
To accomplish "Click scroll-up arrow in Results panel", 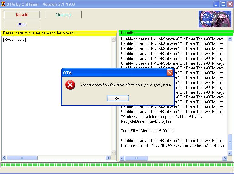I will coord(230,39).
